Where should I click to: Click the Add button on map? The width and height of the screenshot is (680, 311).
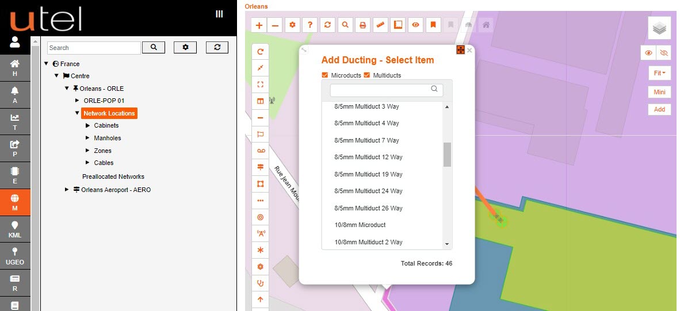click(659, 109)
